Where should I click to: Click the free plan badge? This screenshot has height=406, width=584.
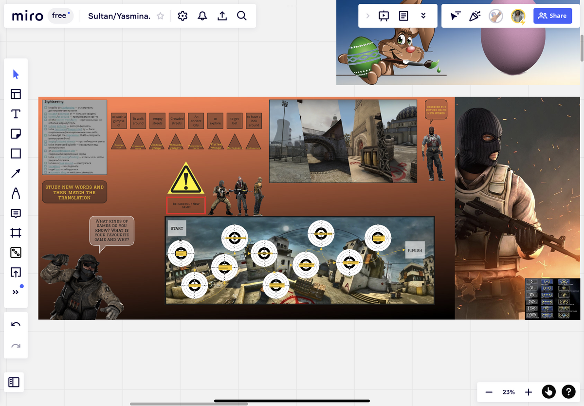point(60,16)
